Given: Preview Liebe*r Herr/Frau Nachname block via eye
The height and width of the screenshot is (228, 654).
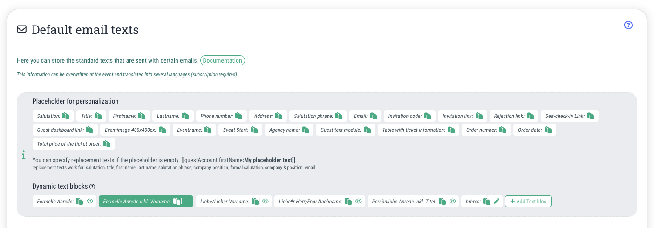Looking at the screenshot, I should (x=359, y=202).
